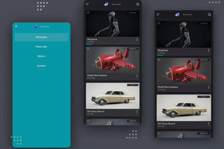
Task: Click Model Red Airplane title in middle screen
Action: click(97, 75)
